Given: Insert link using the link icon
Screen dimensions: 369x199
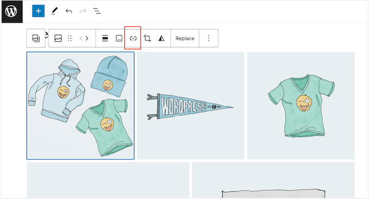Looking at the screenshot, I should pos(133,38).
